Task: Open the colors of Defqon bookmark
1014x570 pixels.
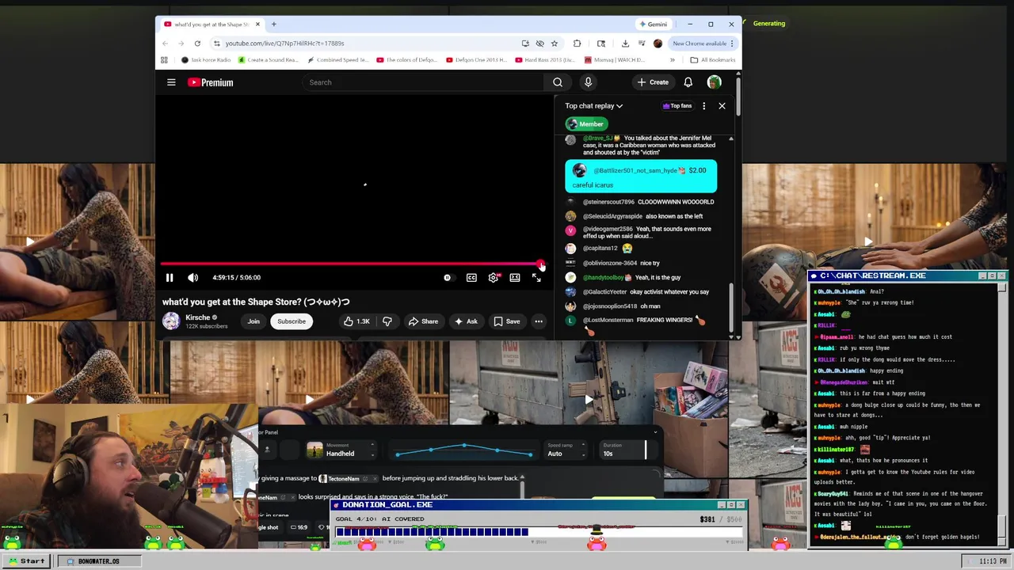Action: click(x=406, y=60)
